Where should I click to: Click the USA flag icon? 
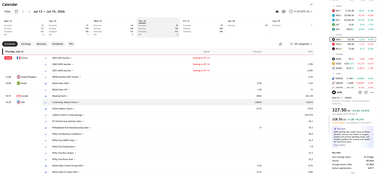point(18,102)
